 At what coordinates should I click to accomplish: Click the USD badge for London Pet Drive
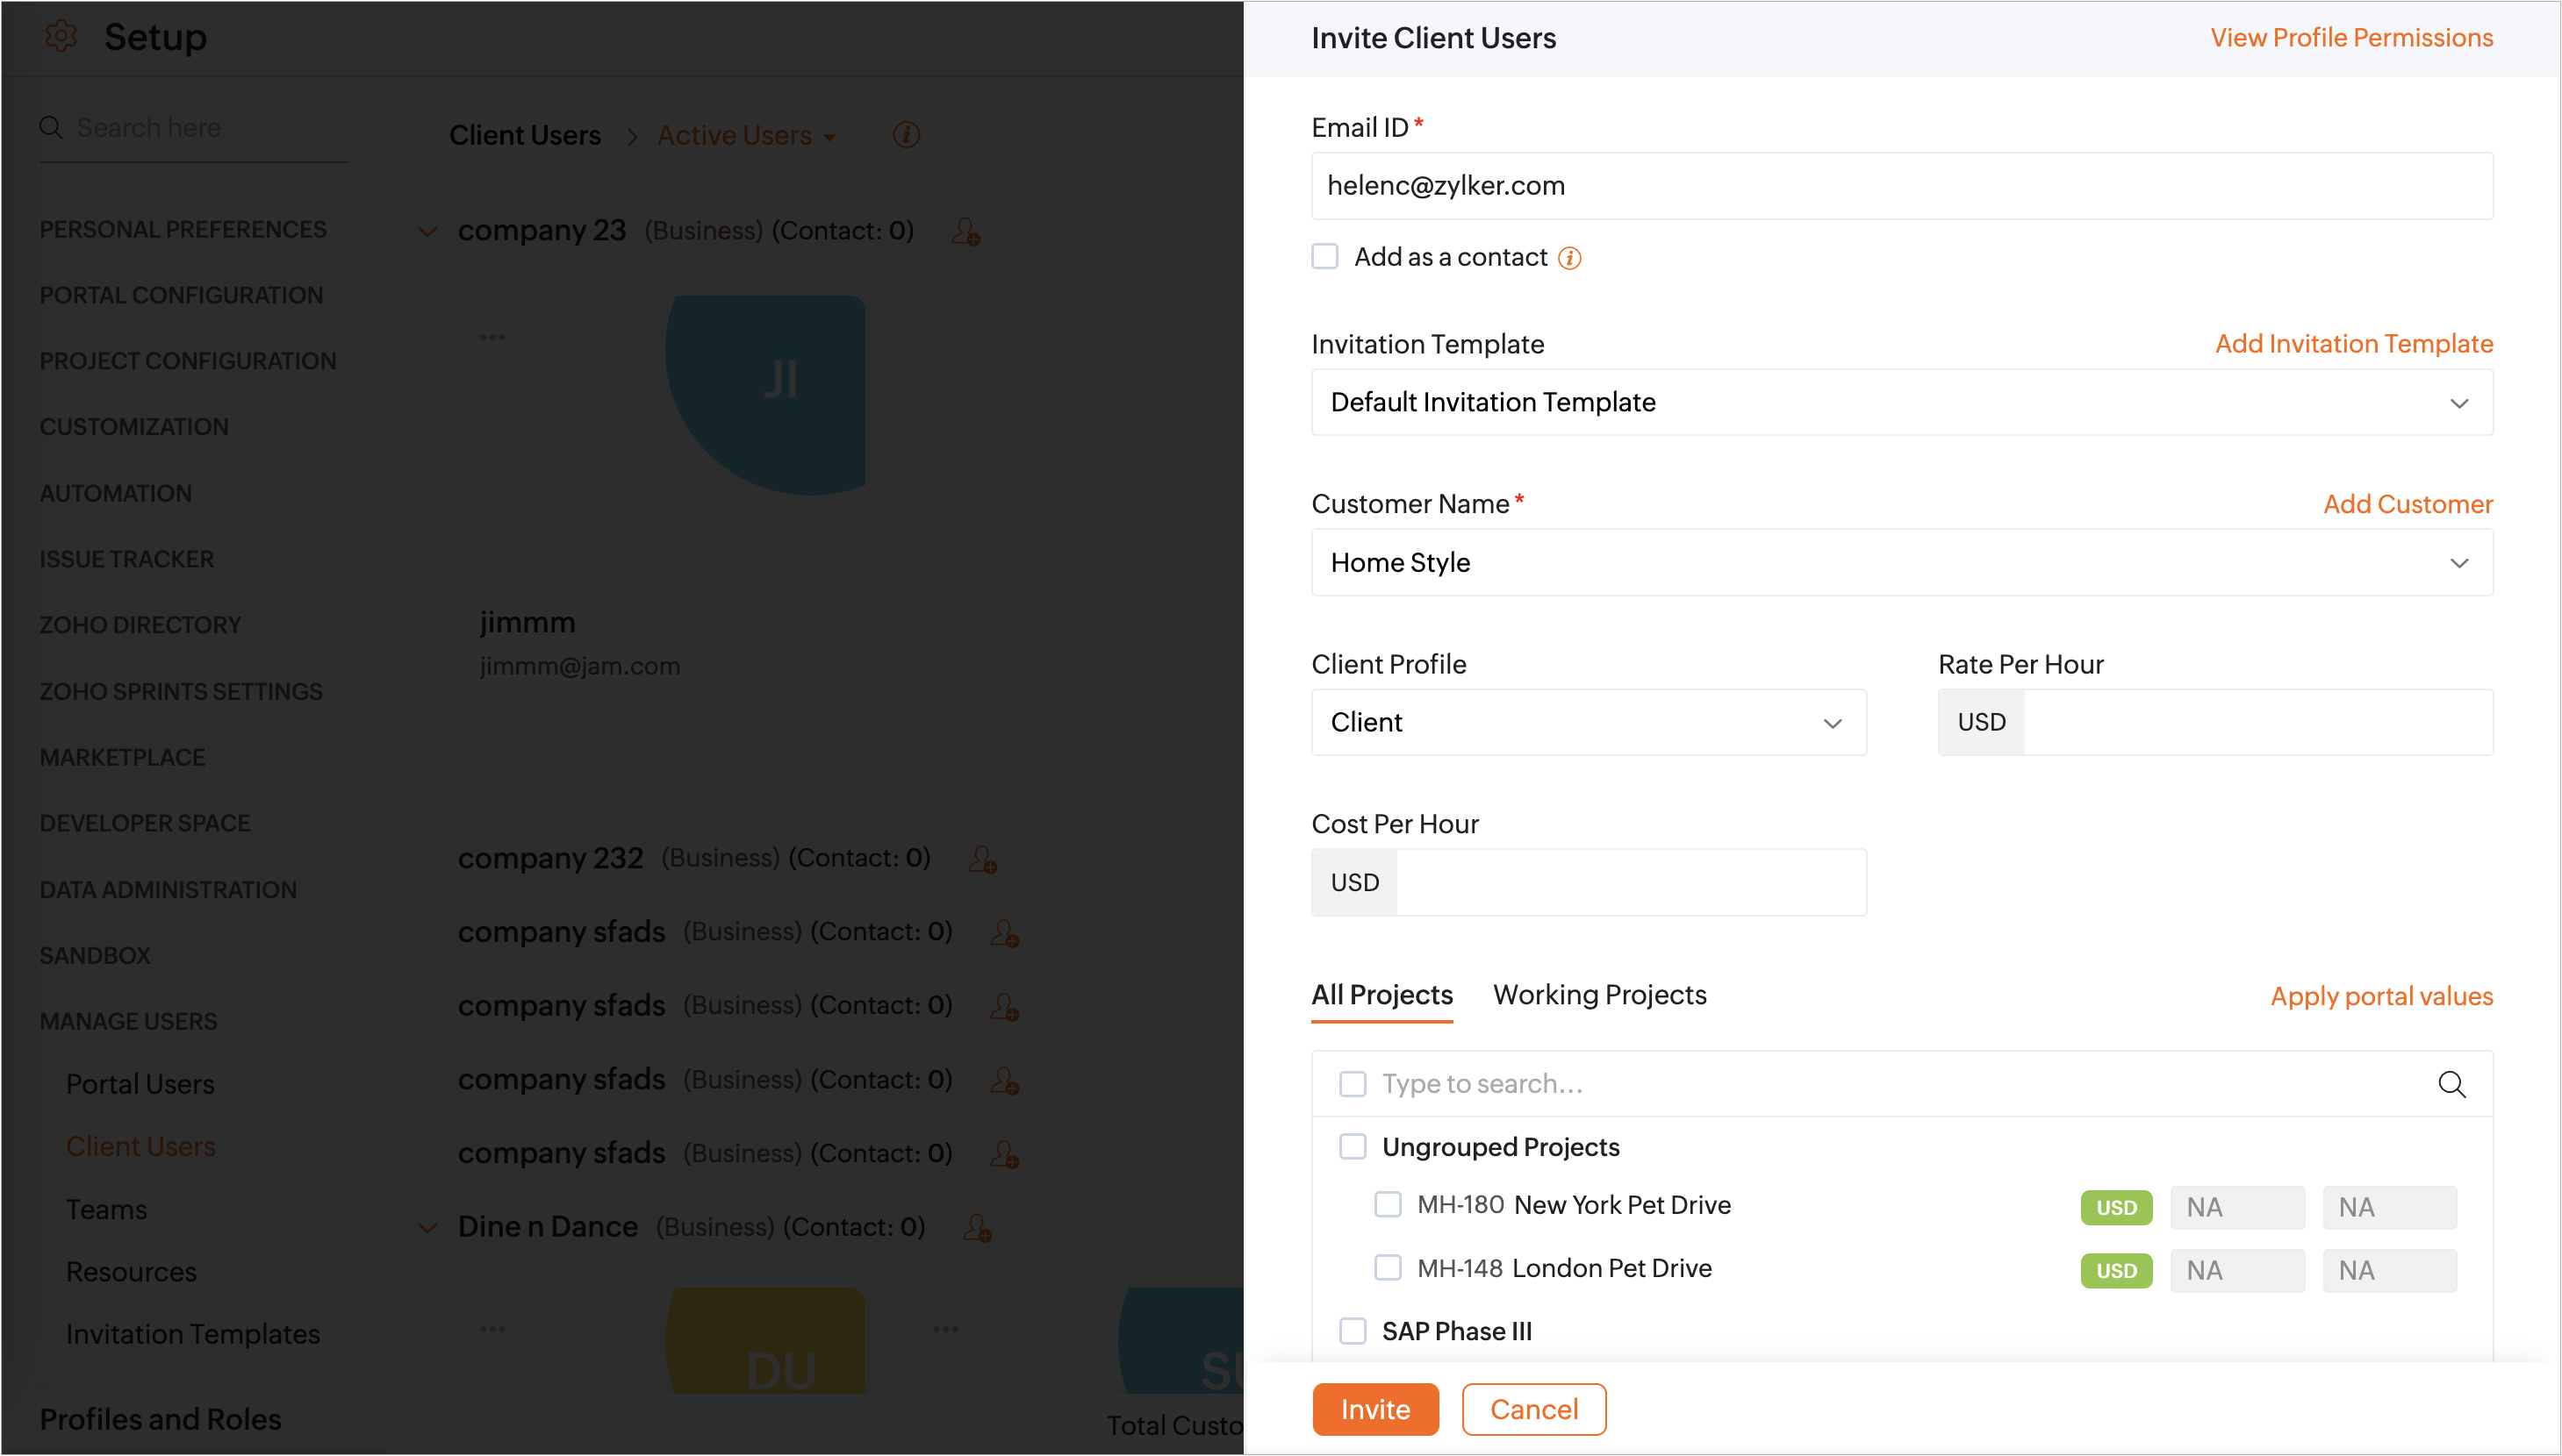2116,1271
